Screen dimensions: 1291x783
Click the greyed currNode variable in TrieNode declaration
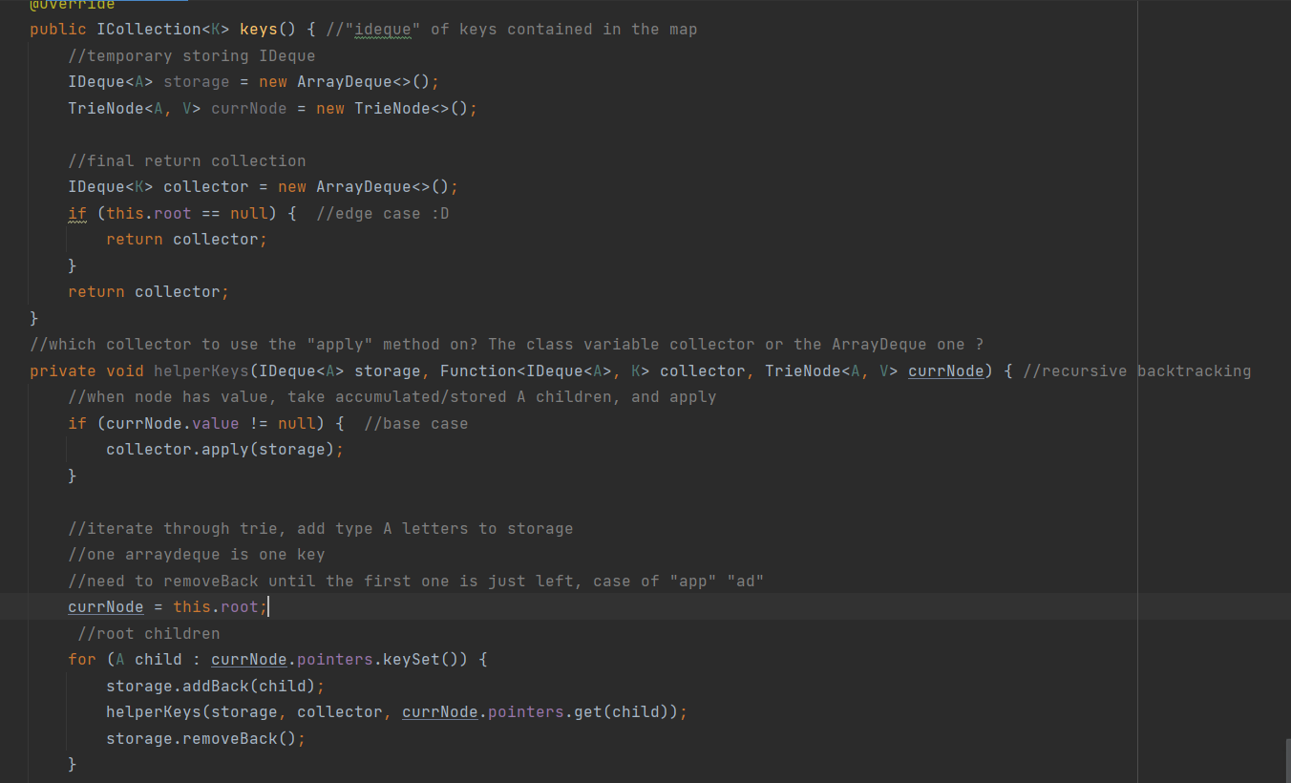pyautogui.click(x=248, y=109)
